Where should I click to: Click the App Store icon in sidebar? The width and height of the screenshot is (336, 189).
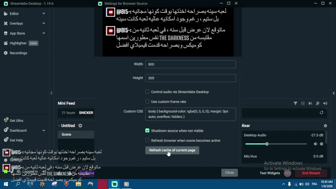point(6,33)
